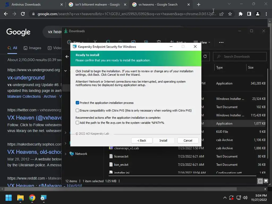The width and height of the screenshot is (272, 204).
Task: Click horizontal scrollbar of Chrome page
Action: 120,189
